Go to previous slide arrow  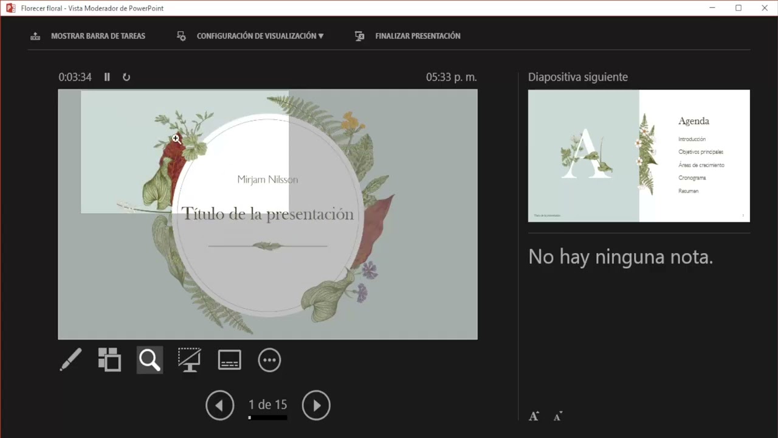click(220, 406)
